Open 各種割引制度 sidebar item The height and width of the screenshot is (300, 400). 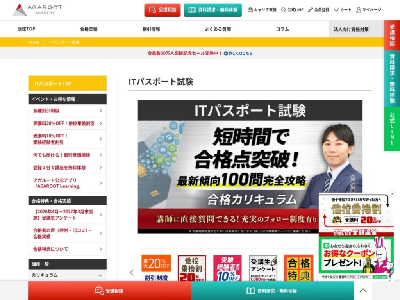click(67, 111)
